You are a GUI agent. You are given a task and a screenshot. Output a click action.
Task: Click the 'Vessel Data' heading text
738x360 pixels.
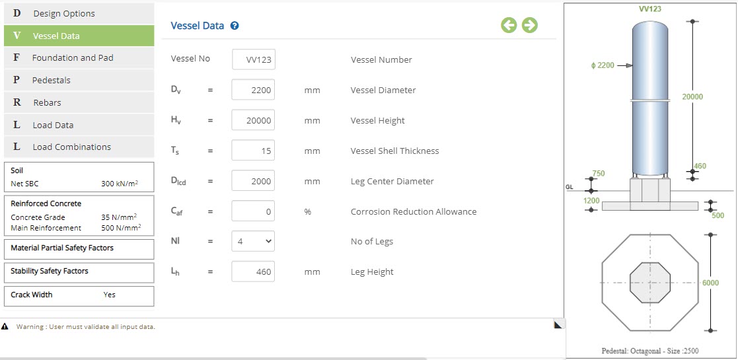tap(197, 26)
